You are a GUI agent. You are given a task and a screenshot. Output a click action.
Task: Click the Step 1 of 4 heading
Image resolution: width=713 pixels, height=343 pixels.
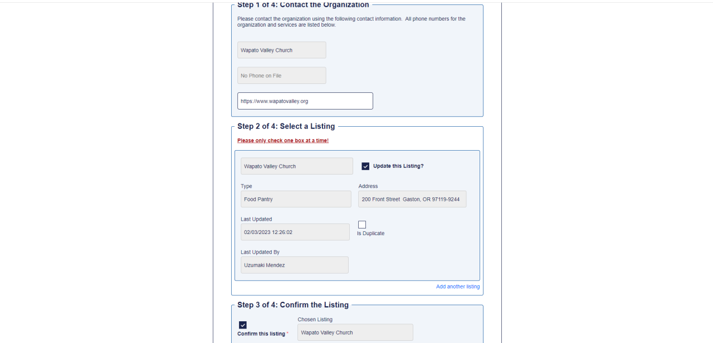coord(303,5)
